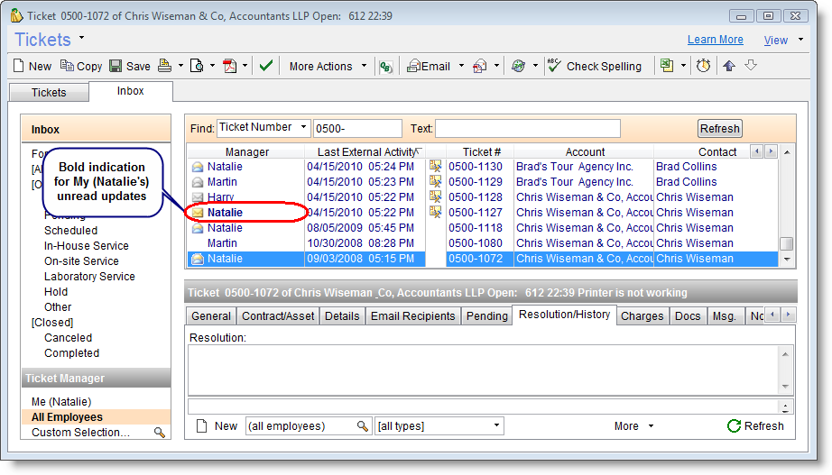Save the ticket using floppy disk icon
This screenshot has height=475, width=832.
coord(116,66)
